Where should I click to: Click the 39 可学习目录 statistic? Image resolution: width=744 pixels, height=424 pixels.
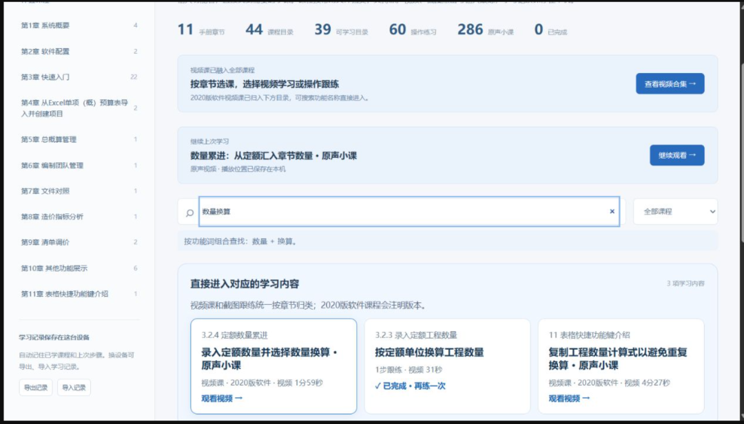(x=341, y=30)
